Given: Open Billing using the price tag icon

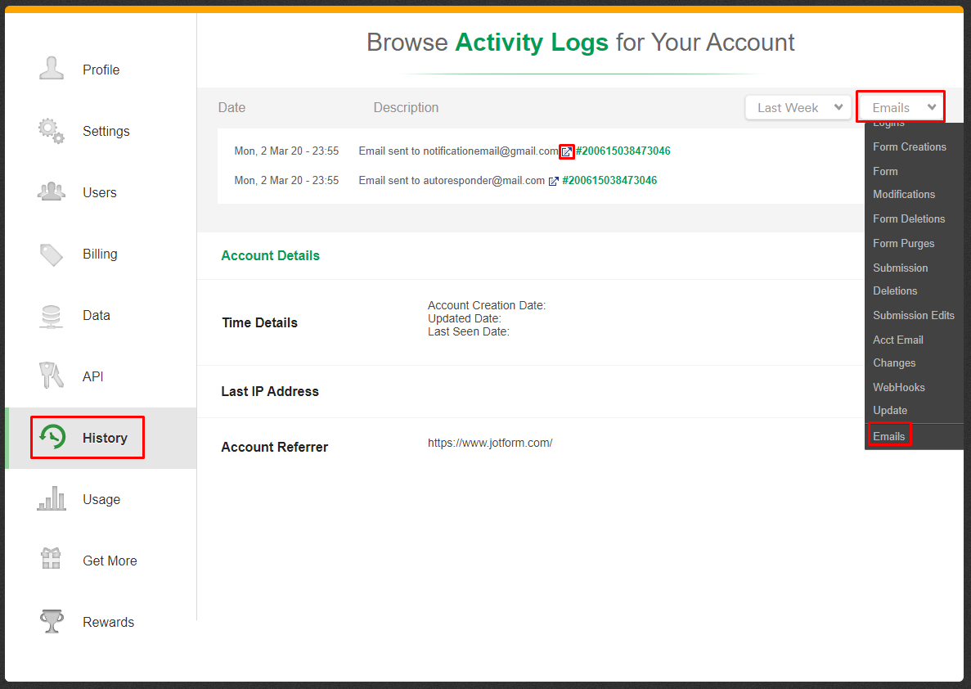Looking at the screenshot, I should pyautogui.click(x=52, y=254).
